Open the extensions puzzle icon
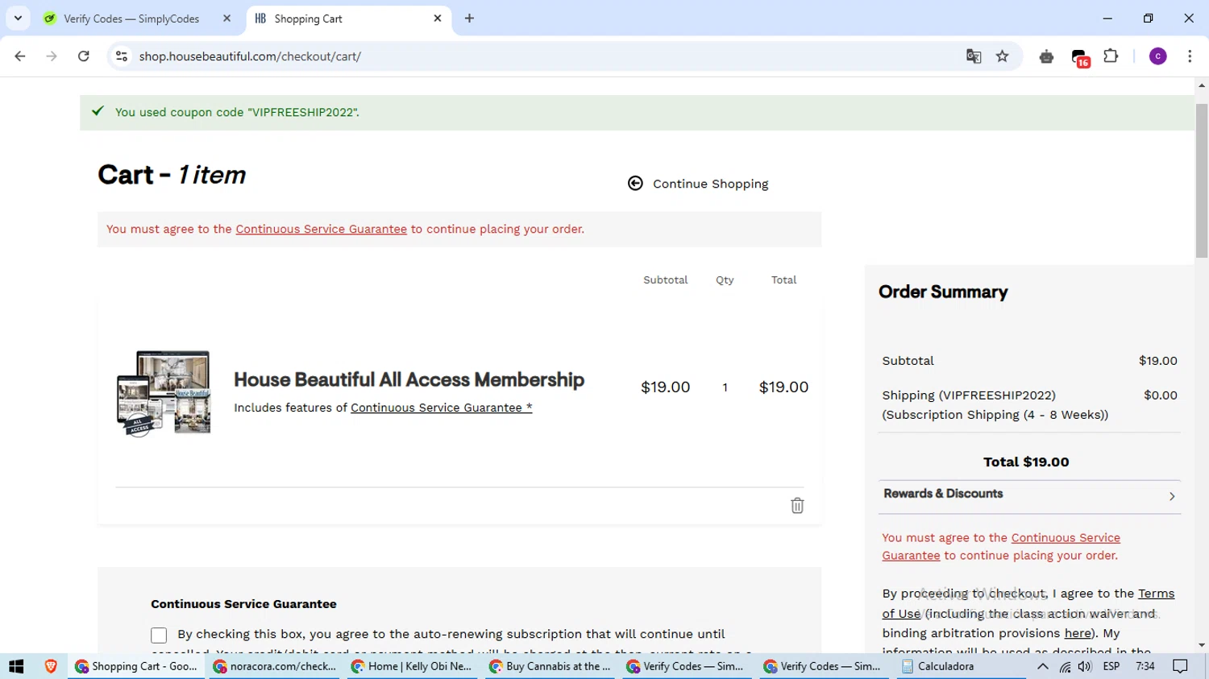1209x679 pixels. click(1111, 56)
